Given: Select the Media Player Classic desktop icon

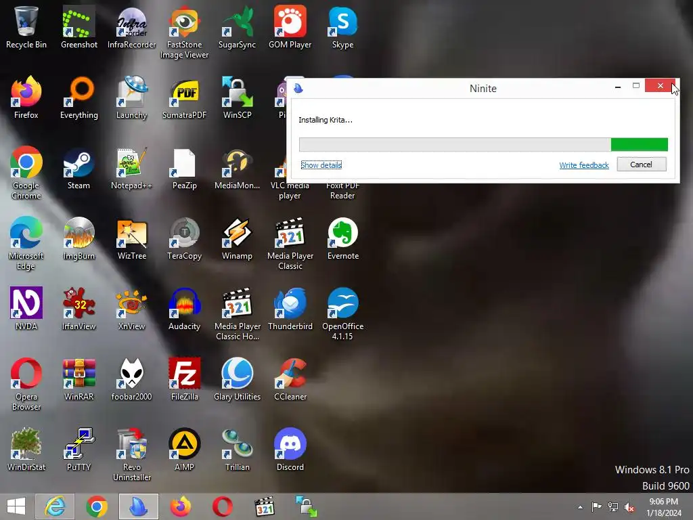Looking at the screenshot, I should pos(290,243).
